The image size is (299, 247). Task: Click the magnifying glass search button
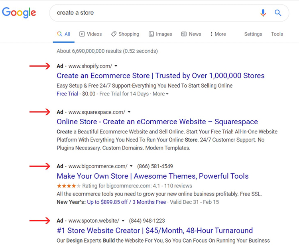click(278, 13)
